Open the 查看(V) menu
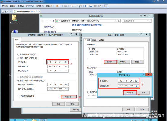The width and height of the screenshot is (167, 121). 21,6
